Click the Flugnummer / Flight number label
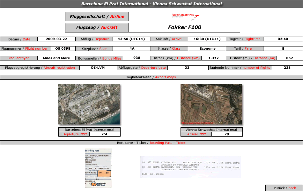Image resolution: width=303 pixels, height=191 pixels. tap(24, 49)
